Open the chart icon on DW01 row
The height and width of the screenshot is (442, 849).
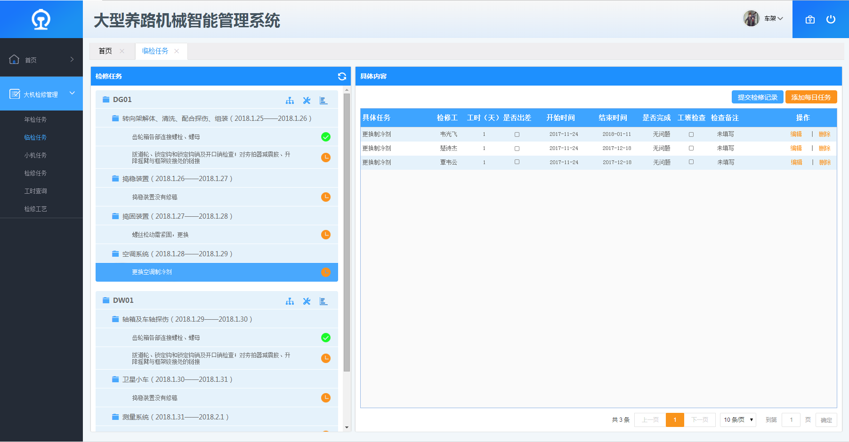(x=323, y=301)
